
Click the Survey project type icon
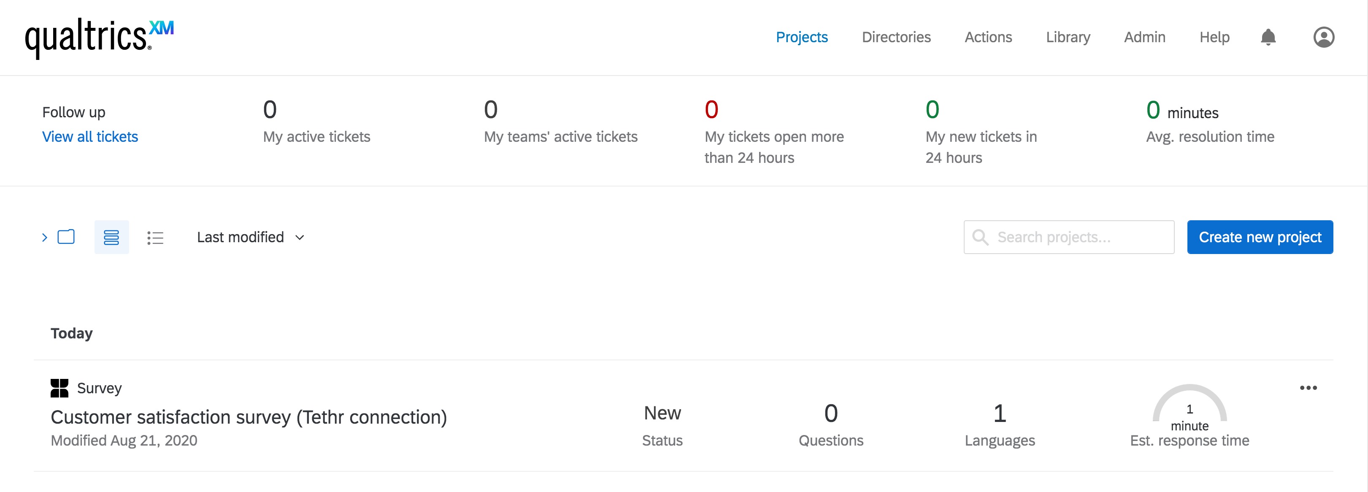click(60, 388)
